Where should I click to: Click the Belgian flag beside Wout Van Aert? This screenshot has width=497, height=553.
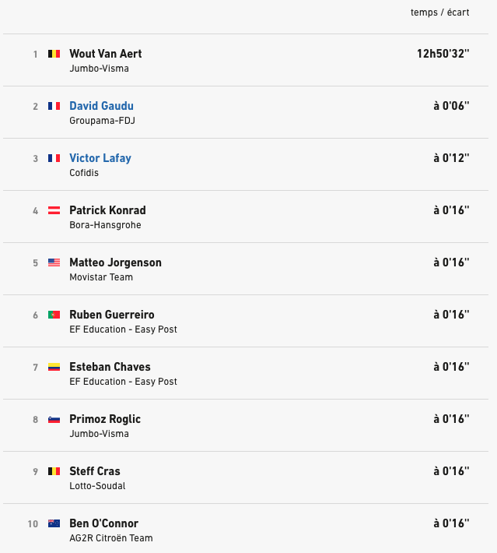click(54, 54)
